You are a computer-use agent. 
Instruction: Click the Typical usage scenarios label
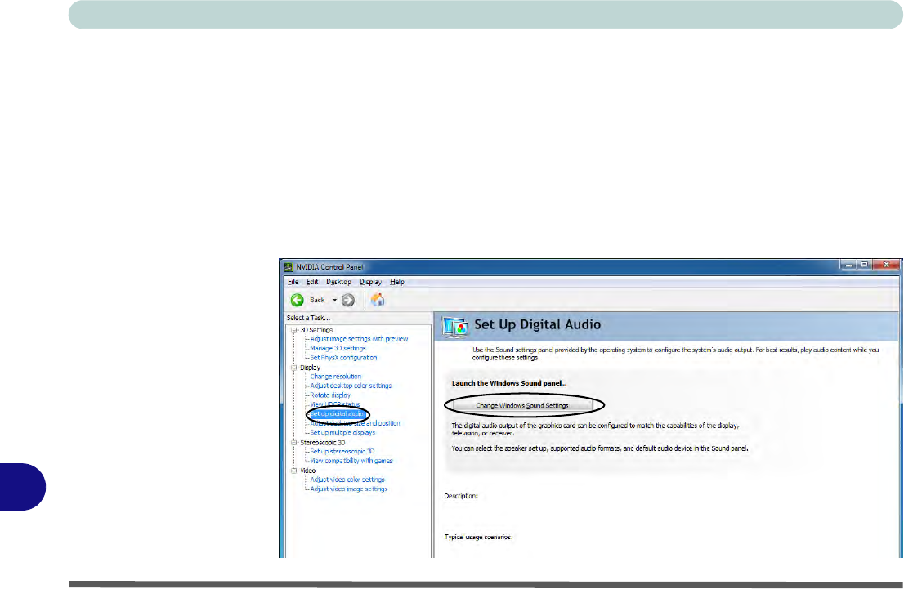pyautogui.click(x=478, y=538)
